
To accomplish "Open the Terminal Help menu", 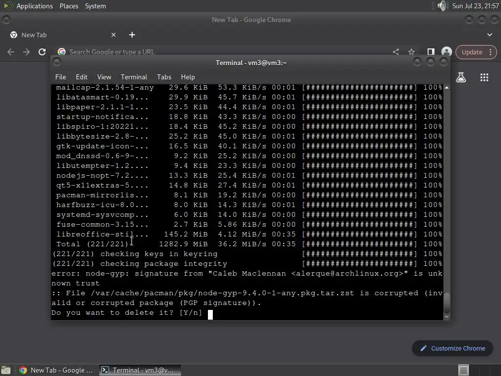I will pyautogui.click(x=188, y=77).
